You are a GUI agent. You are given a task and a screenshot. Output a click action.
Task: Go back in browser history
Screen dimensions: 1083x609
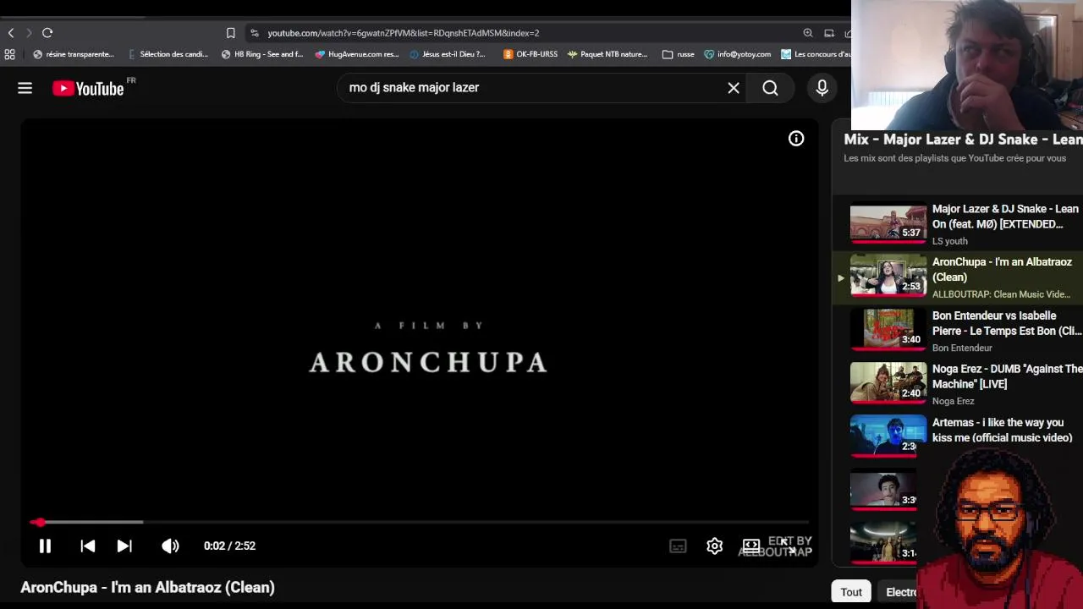coord(11,33)
